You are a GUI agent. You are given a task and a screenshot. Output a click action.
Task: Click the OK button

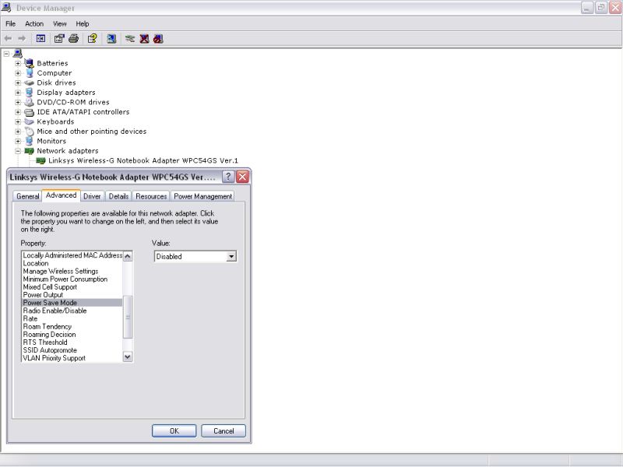coord(174,431)
